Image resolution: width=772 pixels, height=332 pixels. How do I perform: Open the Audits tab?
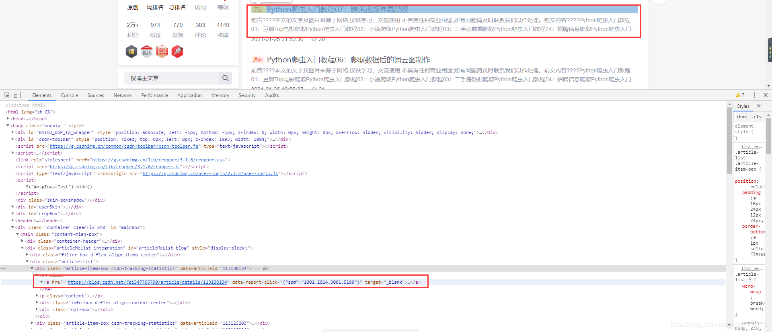pyautogui.click(x=272, y=95)
